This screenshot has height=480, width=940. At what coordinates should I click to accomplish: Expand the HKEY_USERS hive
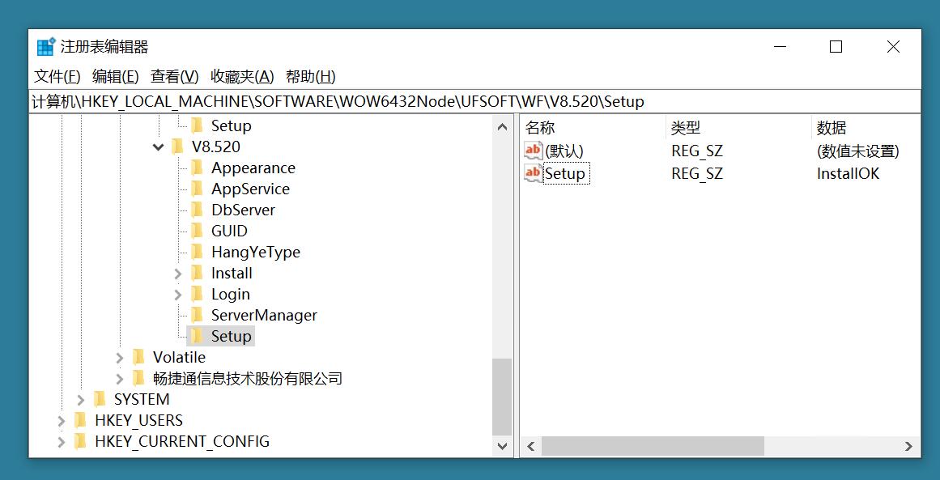point(62,421)
